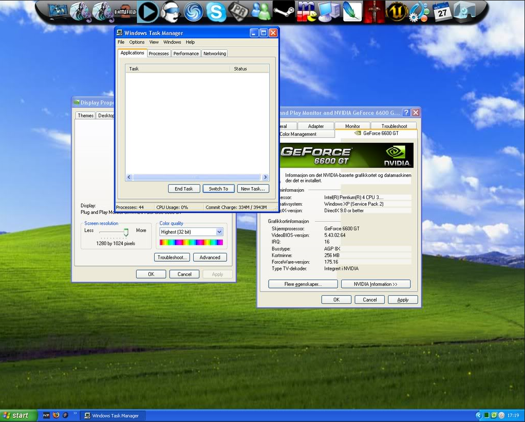Switch to the Networking tab
This screenshot has width=525, height=422.
point(215,53)
